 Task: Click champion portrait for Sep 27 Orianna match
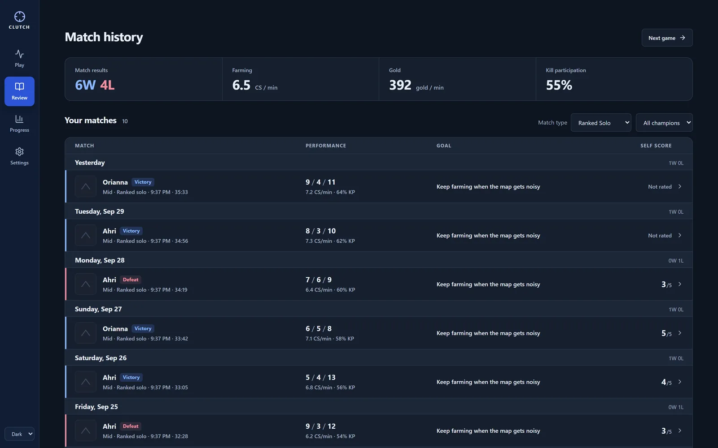(86, 333)
